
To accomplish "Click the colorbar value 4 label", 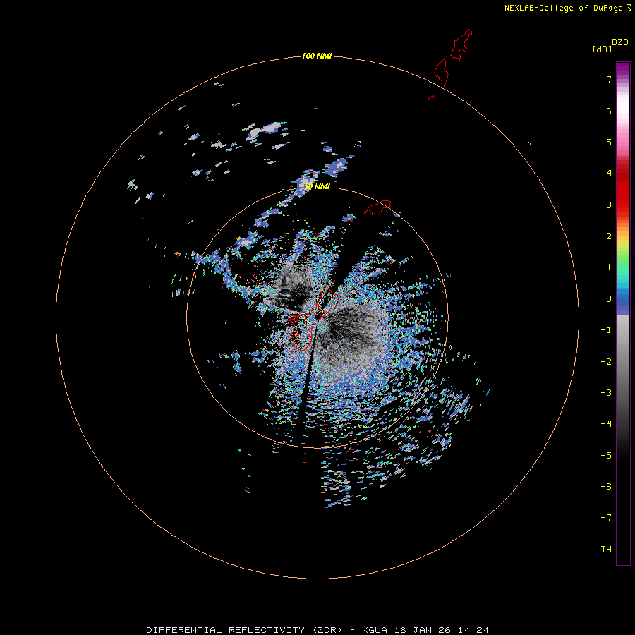I will click(609, 173).
